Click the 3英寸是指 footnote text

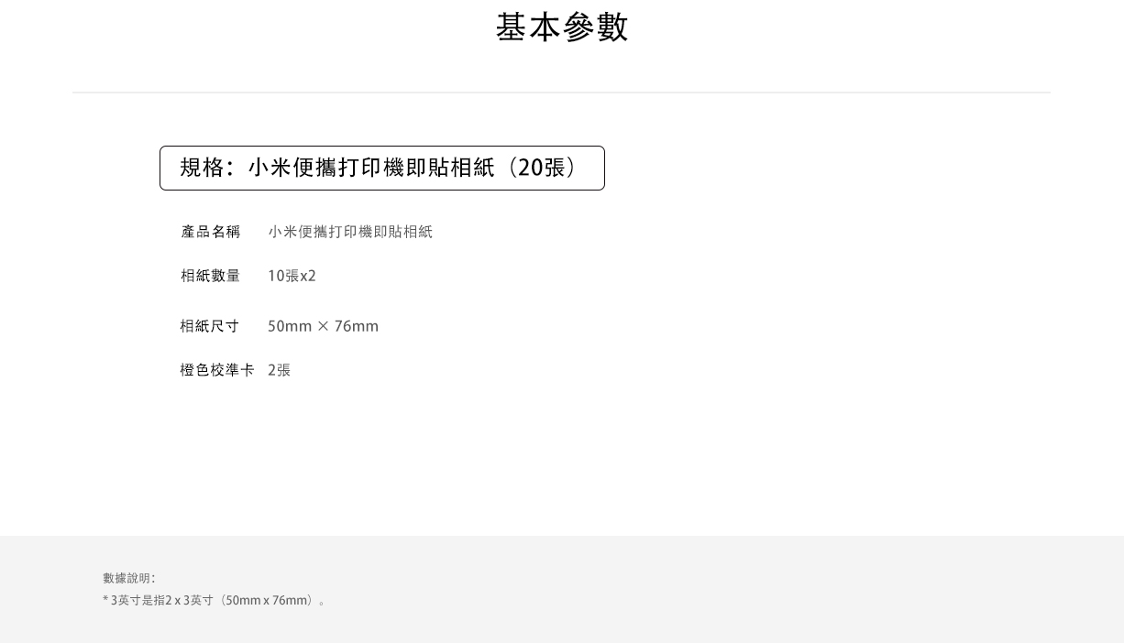point(138,601)
